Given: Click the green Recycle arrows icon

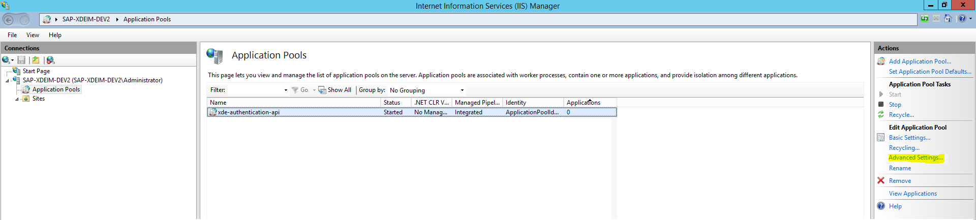Looking at the screenshot, I should [881, 114].
